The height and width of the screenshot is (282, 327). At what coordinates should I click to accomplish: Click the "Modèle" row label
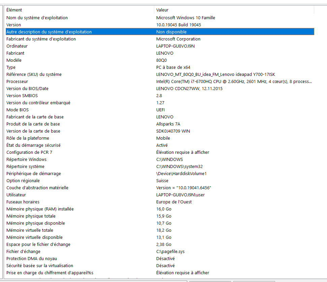click(14, 60)
